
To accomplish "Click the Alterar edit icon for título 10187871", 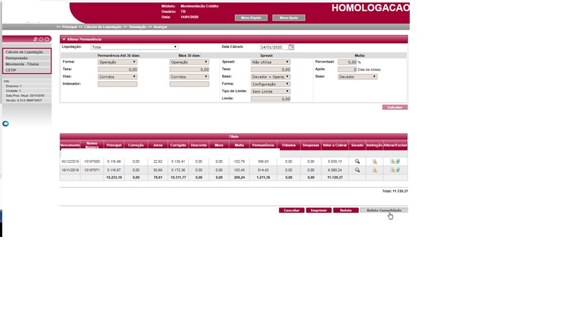I will click(x=393, y=170).
